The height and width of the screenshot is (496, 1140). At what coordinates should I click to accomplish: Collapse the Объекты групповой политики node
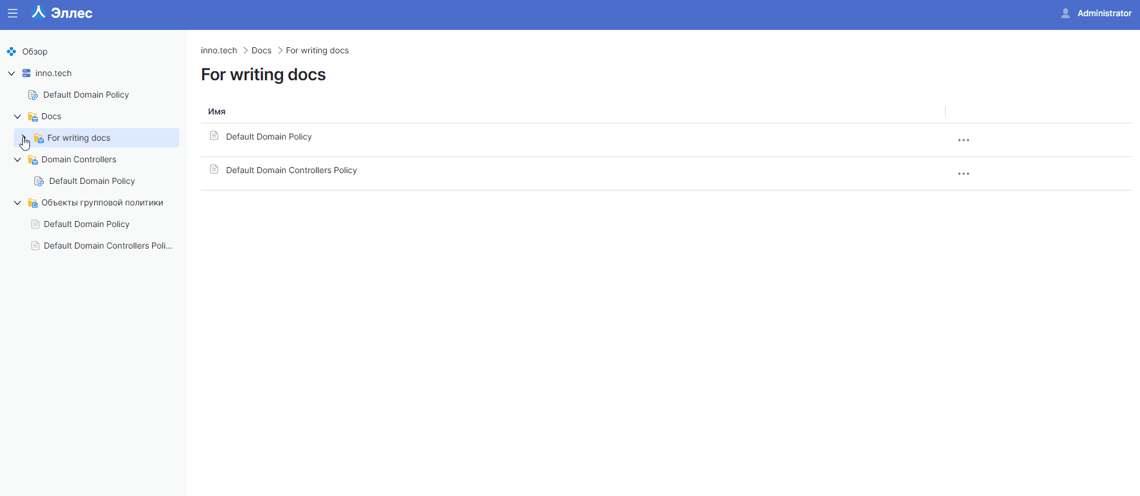17,202
